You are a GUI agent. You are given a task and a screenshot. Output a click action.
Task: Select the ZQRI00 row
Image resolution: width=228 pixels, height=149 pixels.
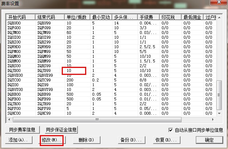tap(111, 42)
